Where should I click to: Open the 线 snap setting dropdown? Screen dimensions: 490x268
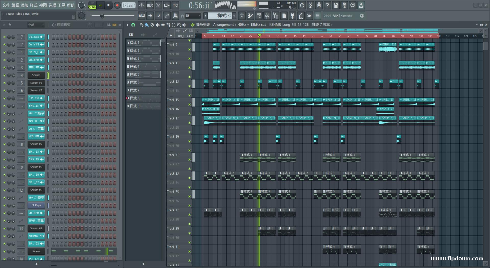point(192,16)
